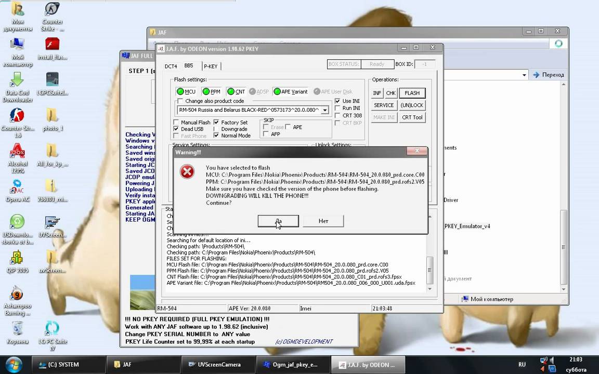Click the SERVICE button
The width and height of the screenshot is (599, 374).
[x=384, y=105]
